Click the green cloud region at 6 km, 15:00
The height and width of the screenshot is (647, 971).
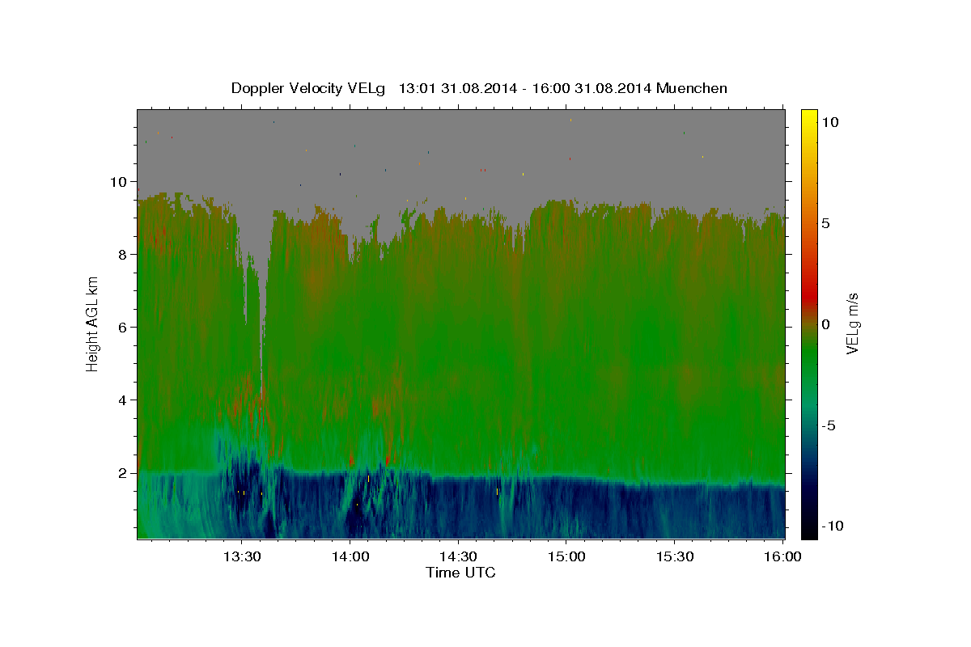[x=566, y=327]
